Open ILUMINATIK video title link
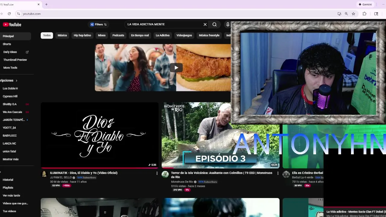This screenshot has height=217, width=386. click(x=84, y=173)
